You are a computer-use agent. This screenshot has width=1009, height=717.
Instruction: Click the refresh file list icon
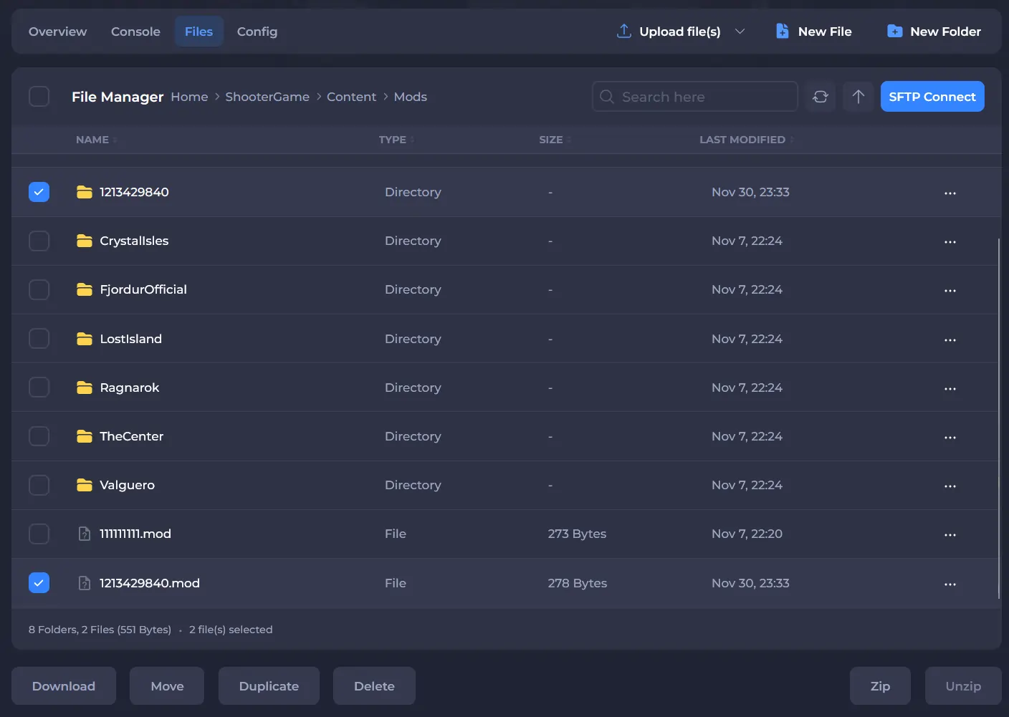coord(821,97)
